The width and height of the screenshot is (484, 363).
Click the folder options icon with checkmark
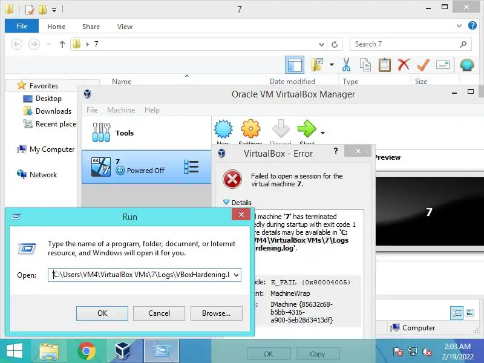[317, 65]
